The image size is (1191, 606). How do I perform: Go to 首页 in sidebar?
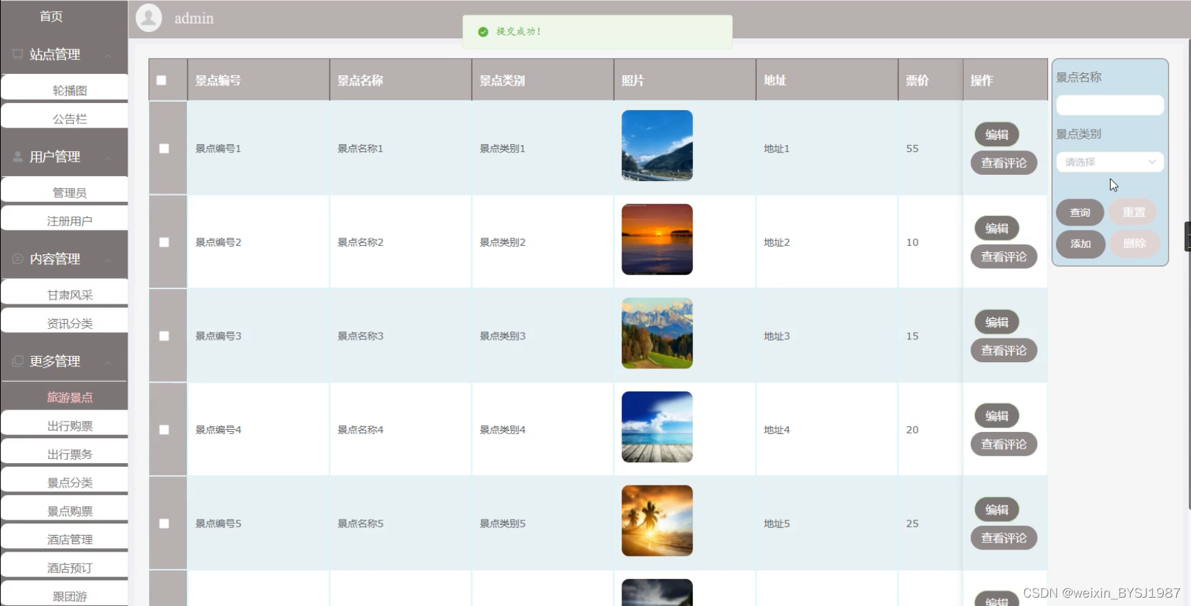[51, 16]
